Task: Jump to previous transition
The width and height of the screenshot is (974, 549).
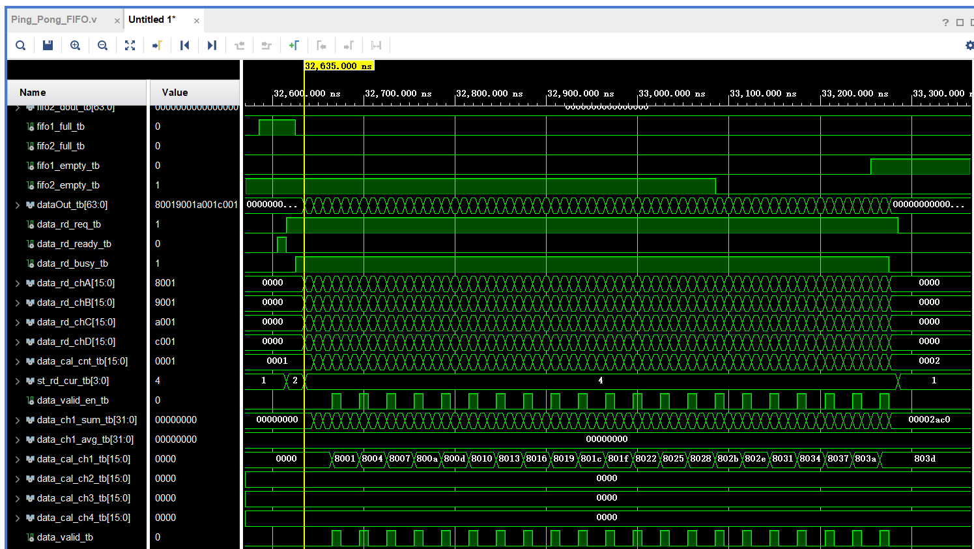Action: [240, 46]
